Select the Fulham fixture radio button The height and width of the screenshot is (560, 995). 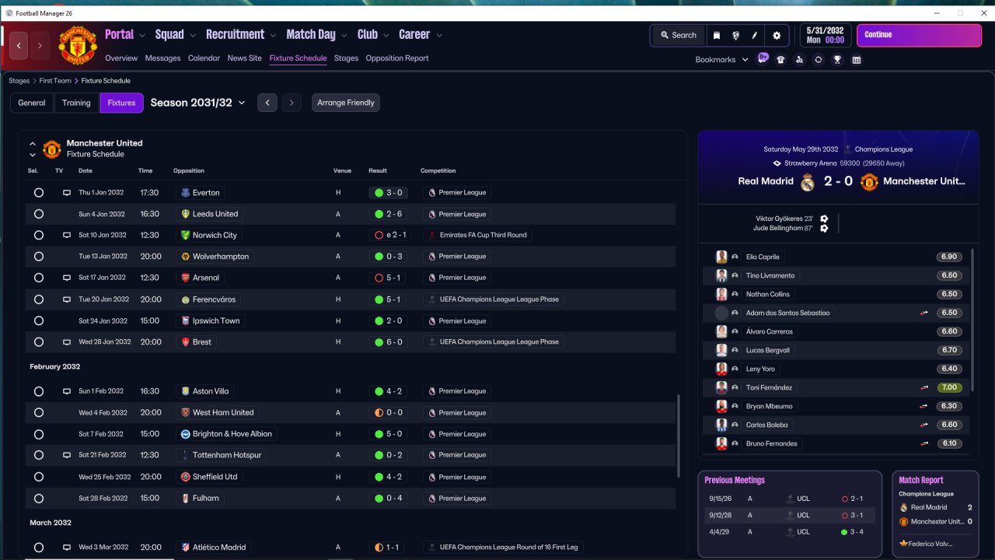pos(39,499)
